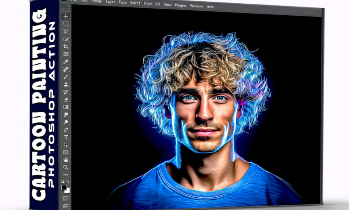Select the History Brush tool

tap(66, 92)
